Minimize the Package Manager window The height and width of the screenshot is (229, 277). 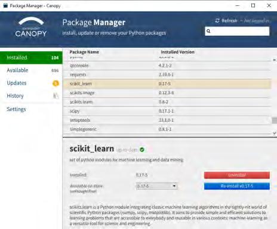[238, 5]
